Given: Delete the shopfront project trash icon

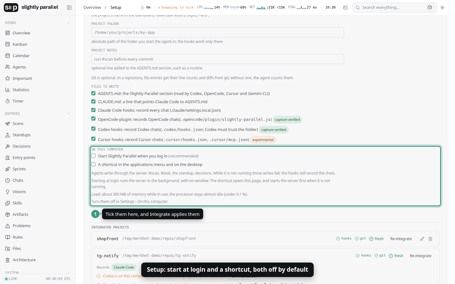Looking at the screenshot, I should click(x=430, y=239).
